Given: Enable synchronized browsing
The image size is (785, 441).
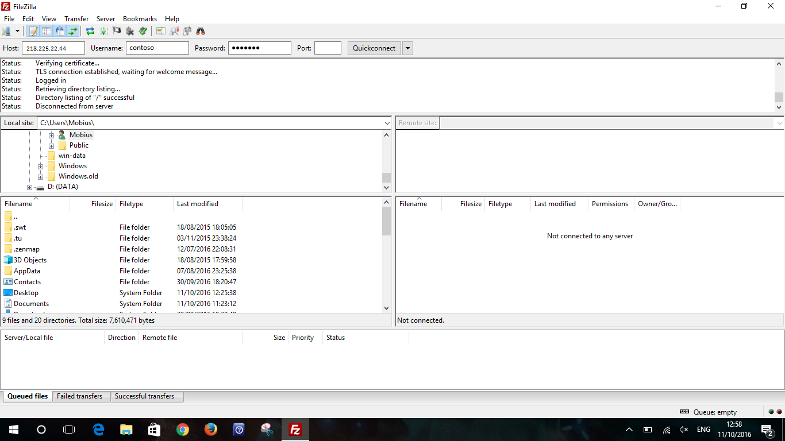Looking at the screenshot, I should click(187, 31).
